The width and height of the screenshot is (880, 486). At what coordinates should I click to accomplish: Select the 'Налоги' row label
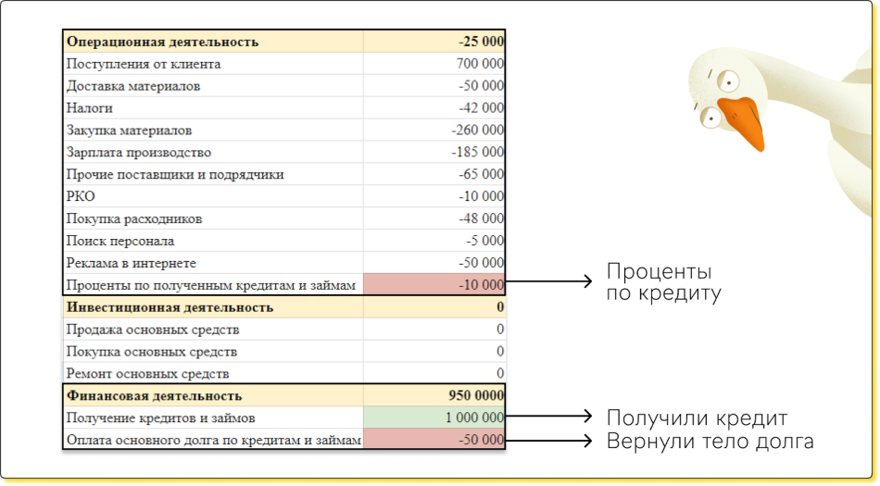pos(89,108)
